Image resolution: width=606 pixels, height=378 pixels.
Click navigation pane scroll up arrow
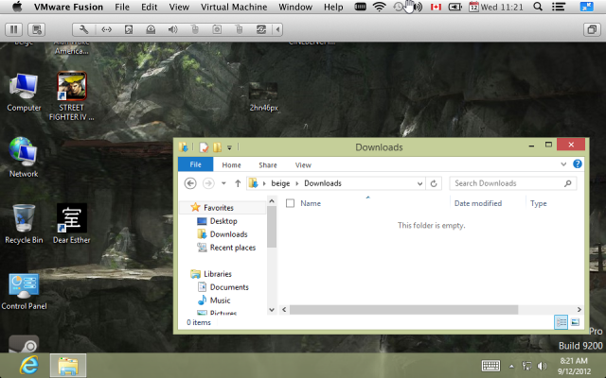point(272,201)
